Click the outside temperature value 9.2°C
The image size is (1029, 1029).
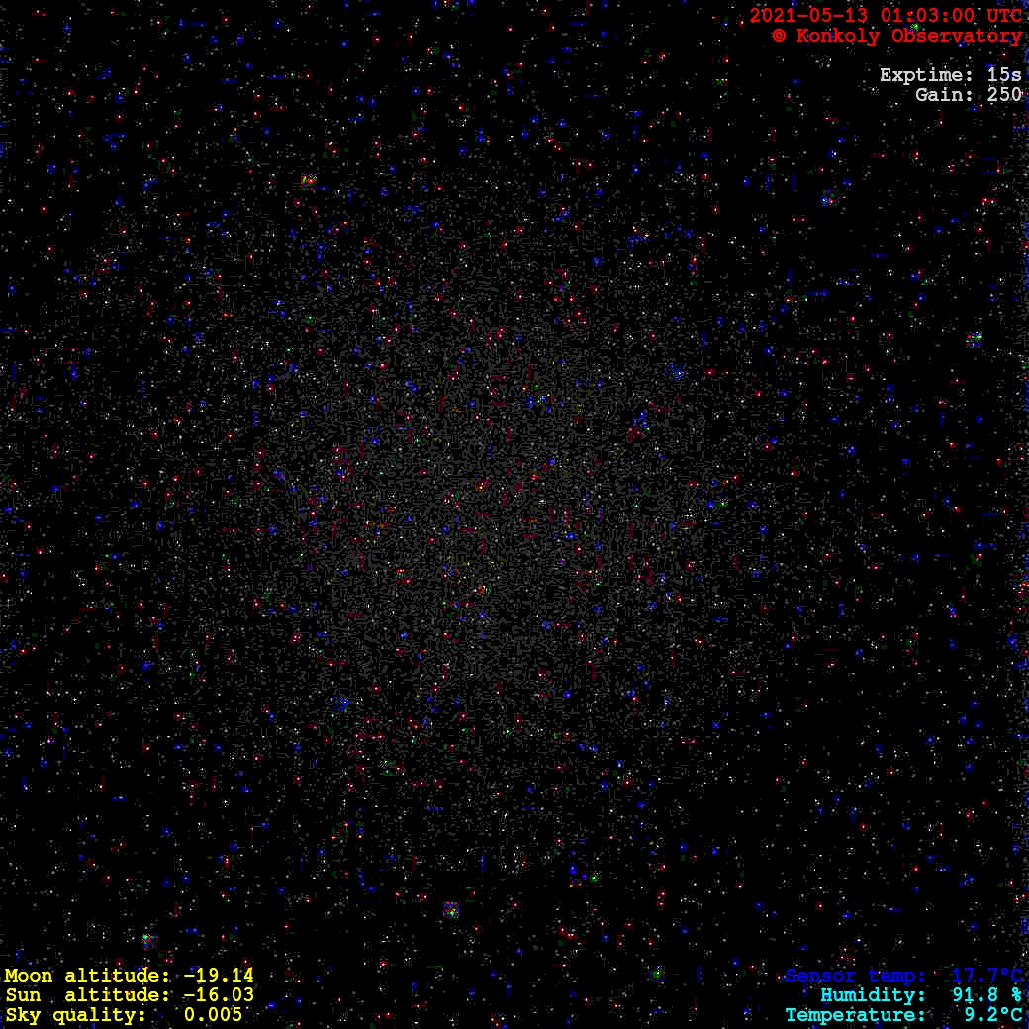pos(994,1015)
